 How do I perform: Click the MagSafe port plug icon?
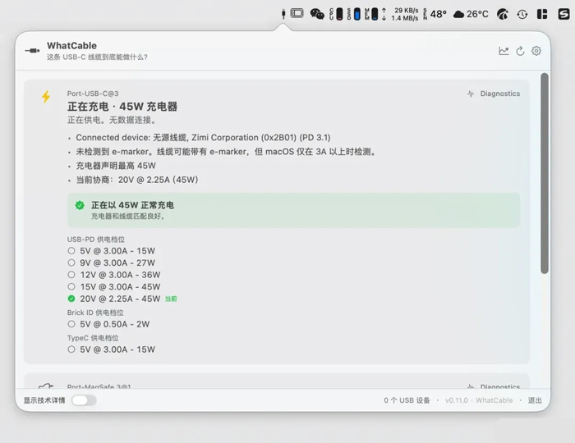tap(46, 386)
